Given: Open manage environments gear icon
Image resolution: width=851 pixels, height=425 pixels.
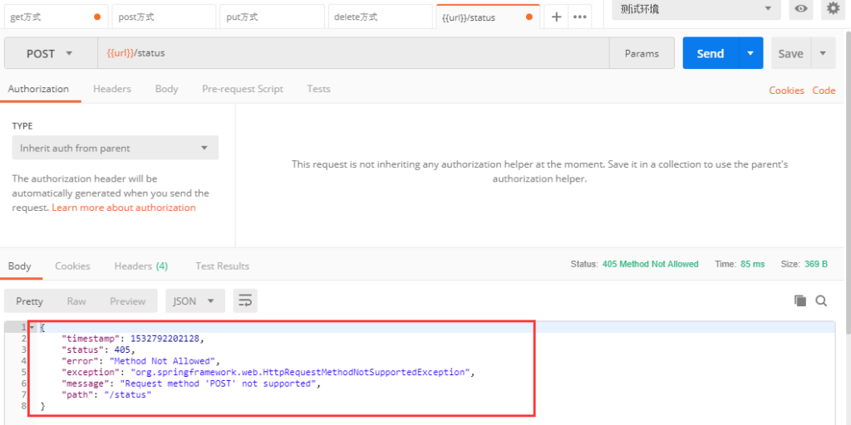Looking at the screenshot, I should pos(833,8).
